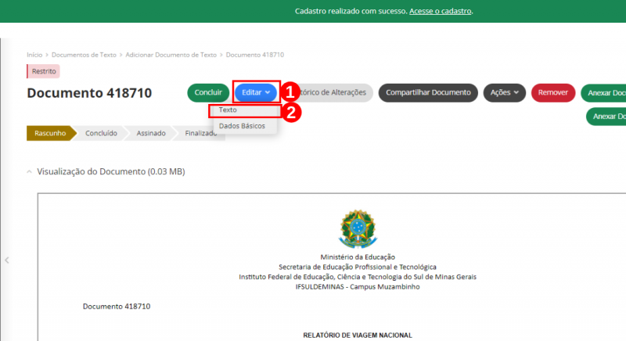Click RELATÓRIO DE VIAGEM NACIONAL title
The image size is (626, 341).
click(x=358, y=335)
